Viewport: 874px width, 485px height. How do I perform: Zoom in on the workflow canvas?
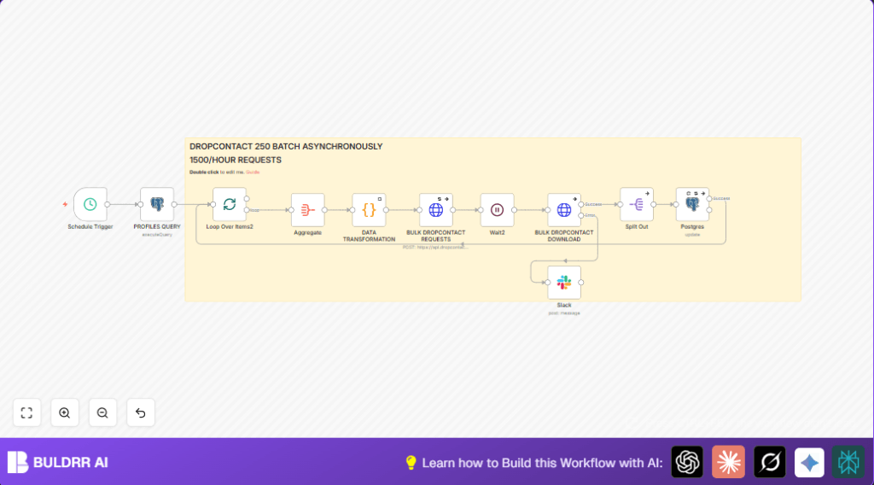65,412
